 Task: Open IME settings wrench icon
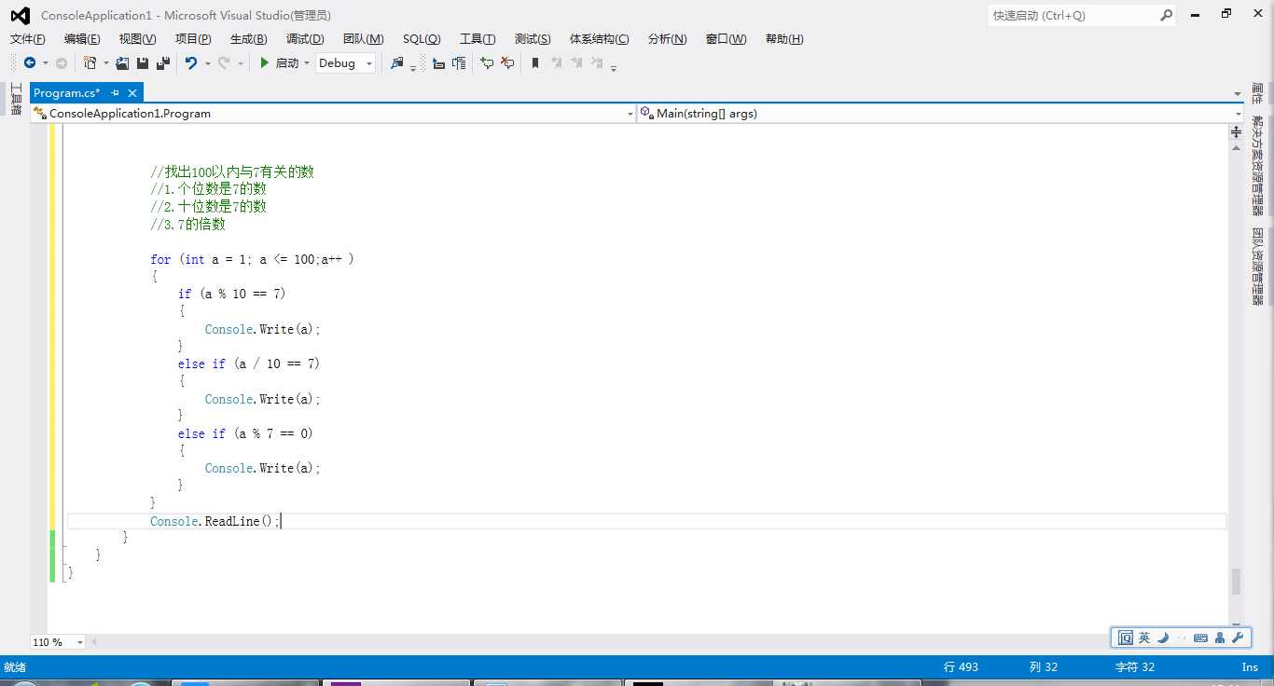[x=1238, y=638]
